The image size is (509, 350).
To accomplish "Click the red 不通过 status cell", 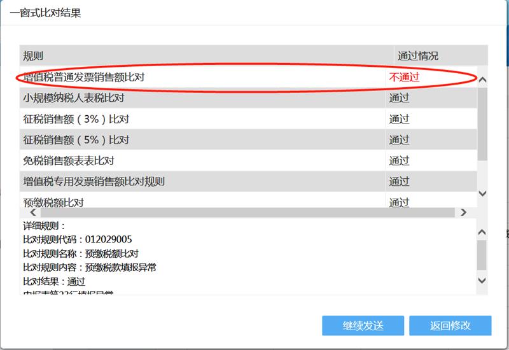I will pyautogui.click(x=405, y=78).
